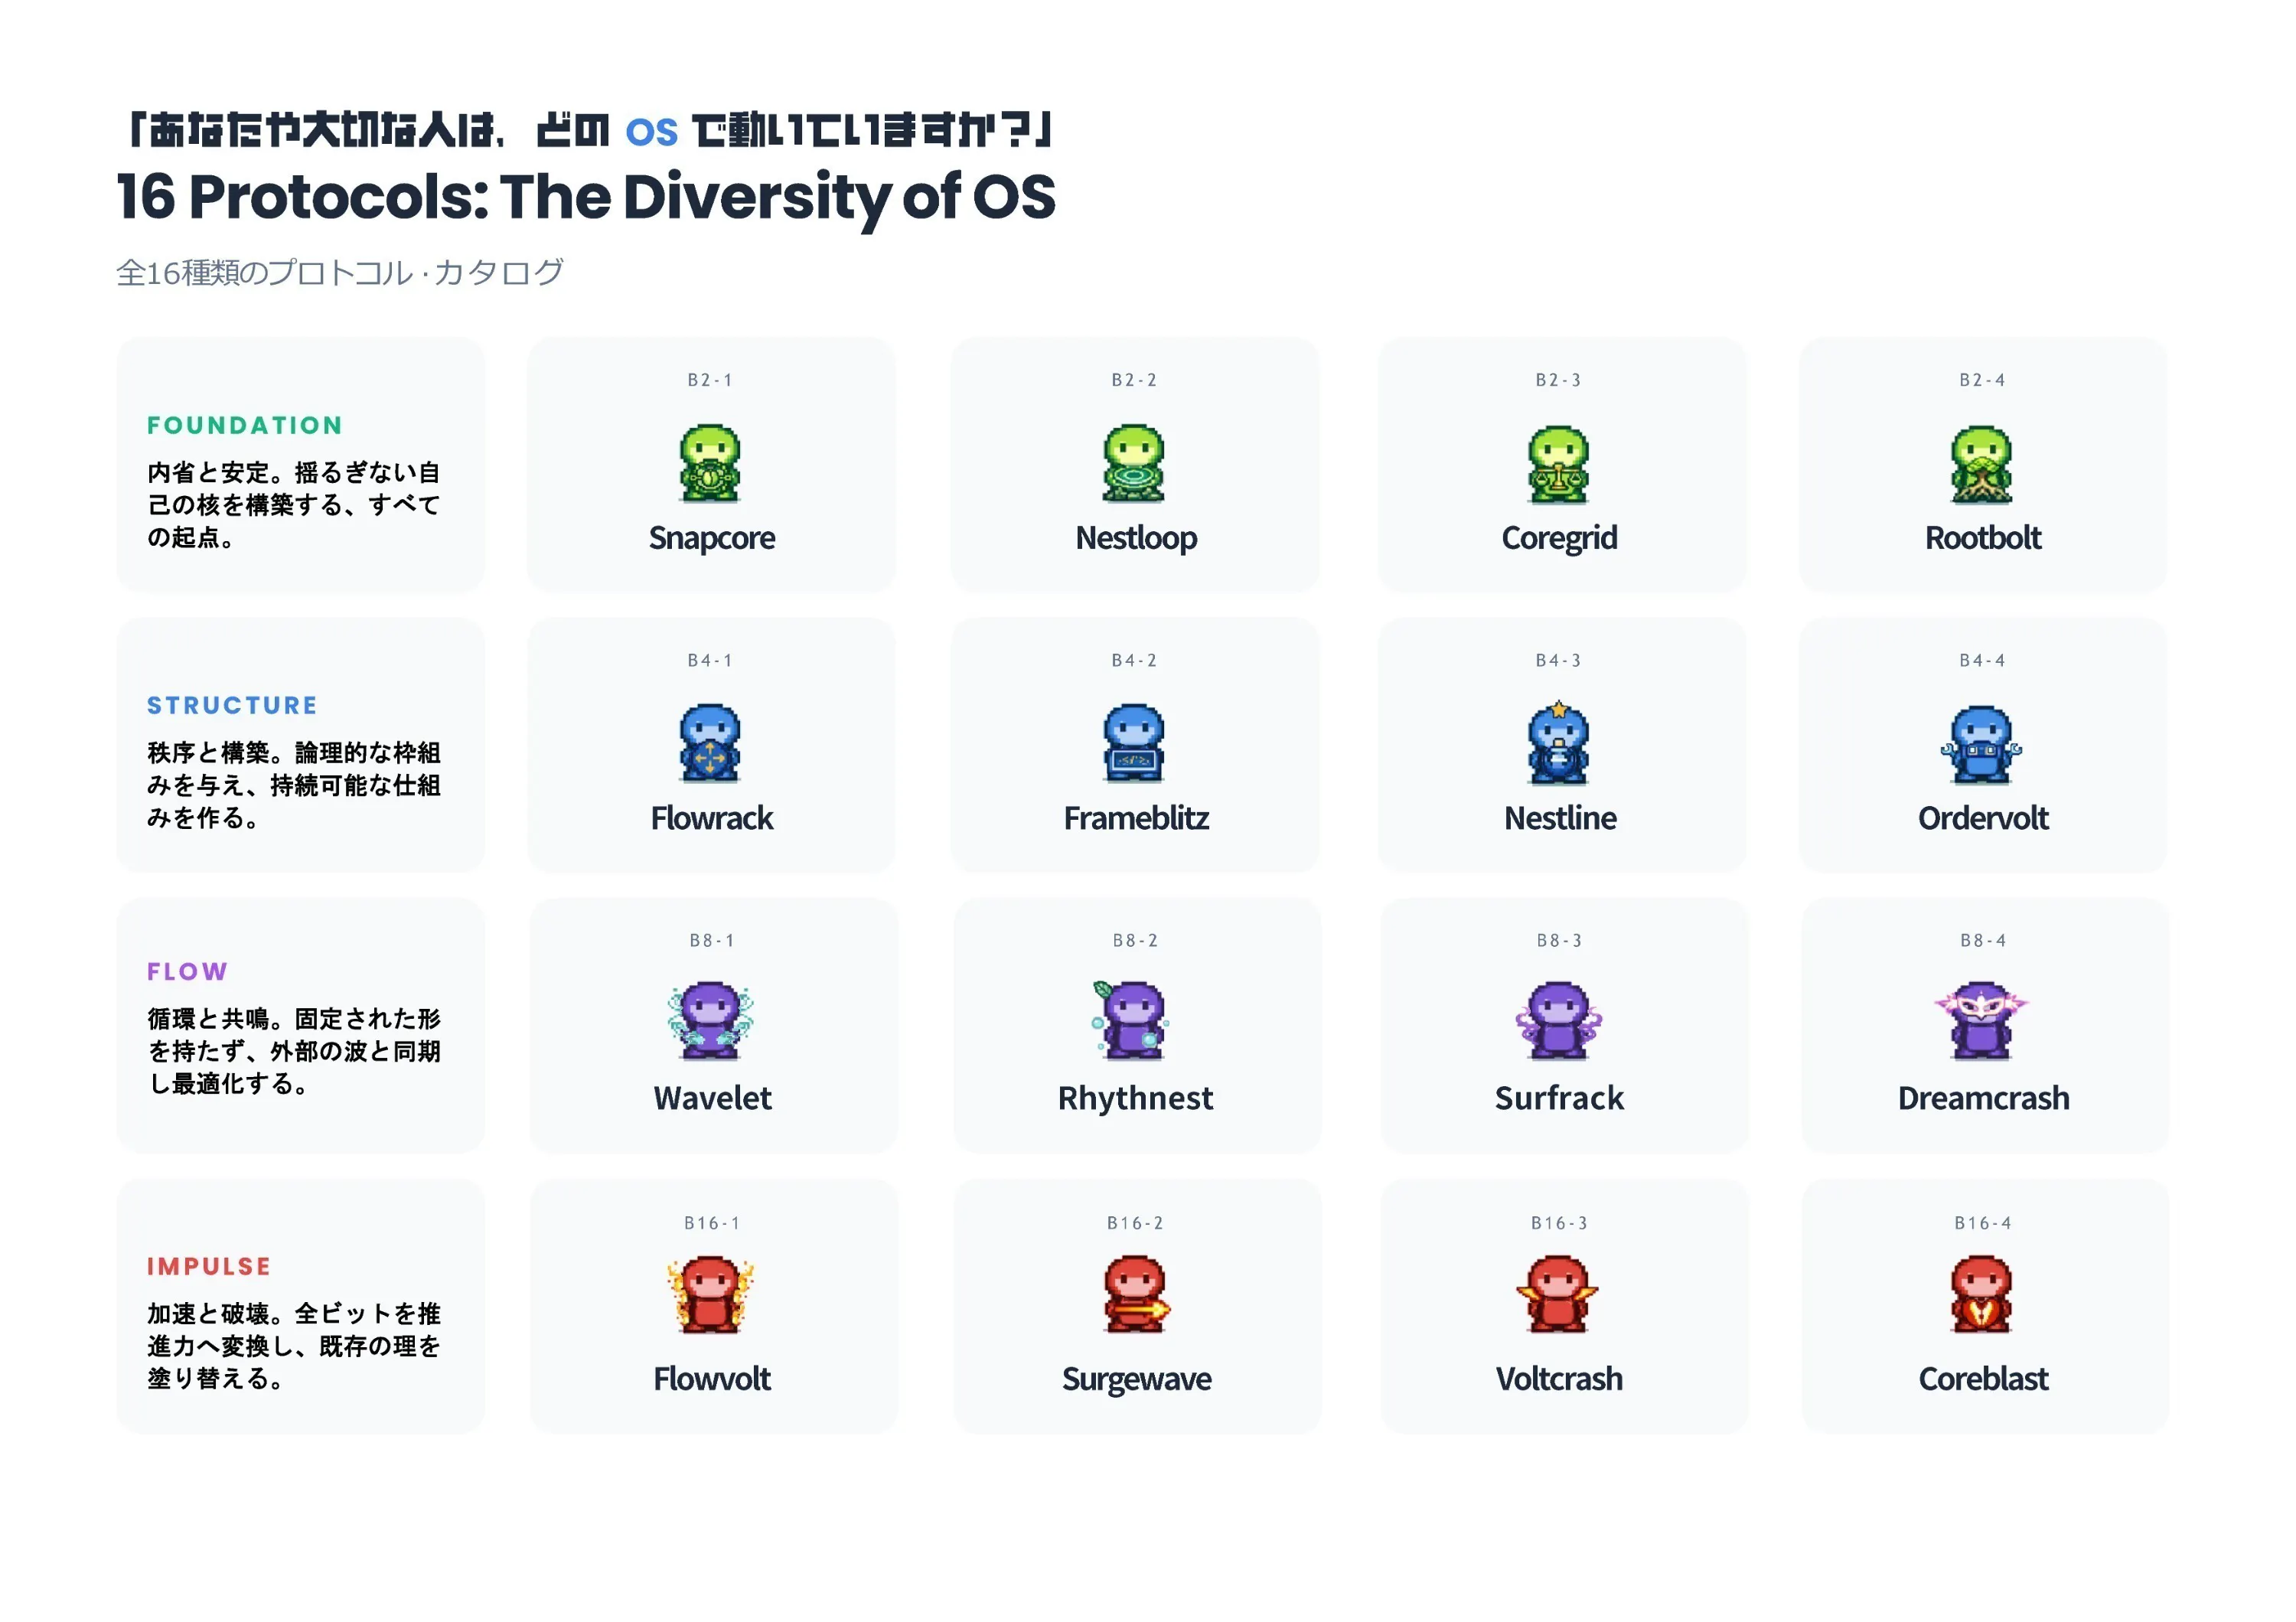The width and height of the screenshot is (2296, 1622).
Task: Click the masked Dreamcrash character
Action: pos(1981,1021)
